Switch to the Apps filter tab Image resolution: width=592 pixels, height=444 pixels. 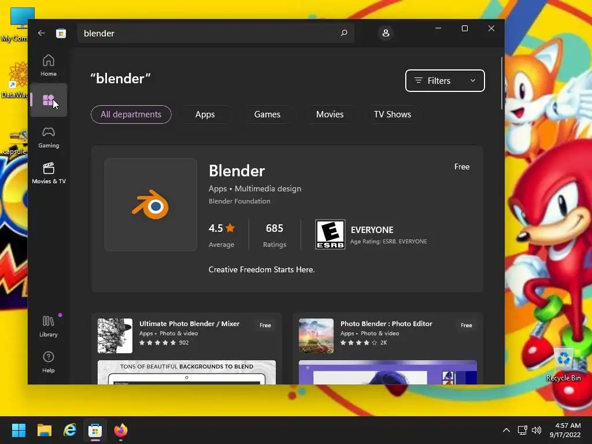205,114
